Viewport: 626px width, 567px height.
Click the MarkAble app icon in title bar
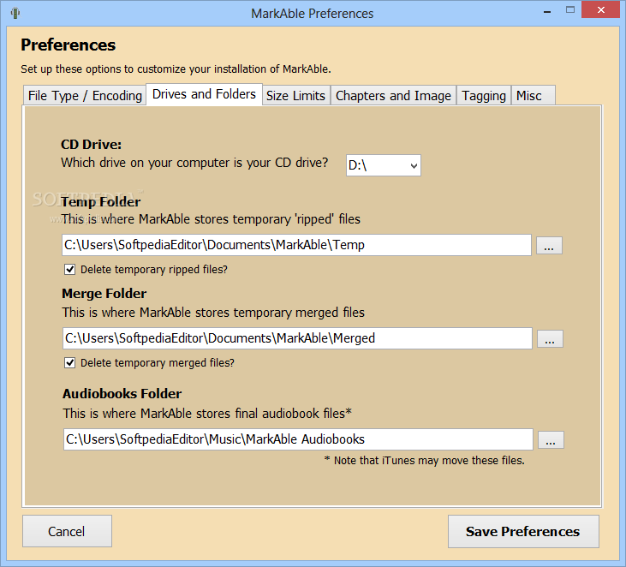(x=15, y=13)
